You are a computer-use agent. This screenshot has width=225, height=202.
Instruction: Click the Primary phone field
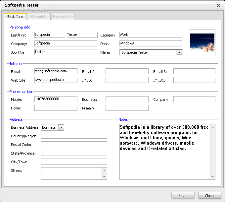[127, 108]
